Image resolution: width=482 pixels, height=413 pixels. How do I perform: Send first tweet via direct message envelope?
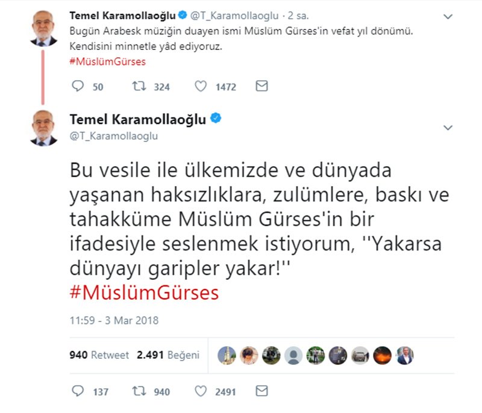pyautogui.click(x=261, y=86)
